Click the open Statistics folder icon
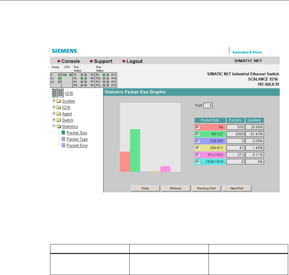The height and width of the screenshot is (275, 289). pyautogui.click(x=59, y=126)
